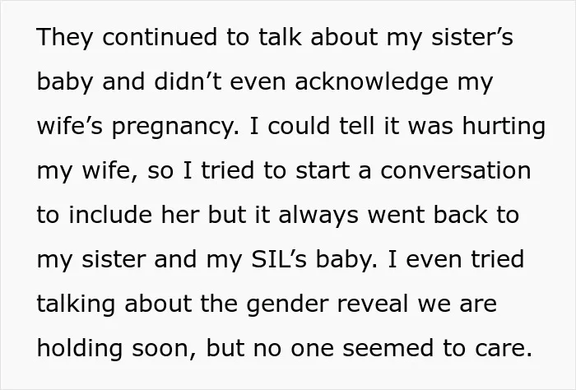
Task: Click the word "didn't"
Action: 188,81
